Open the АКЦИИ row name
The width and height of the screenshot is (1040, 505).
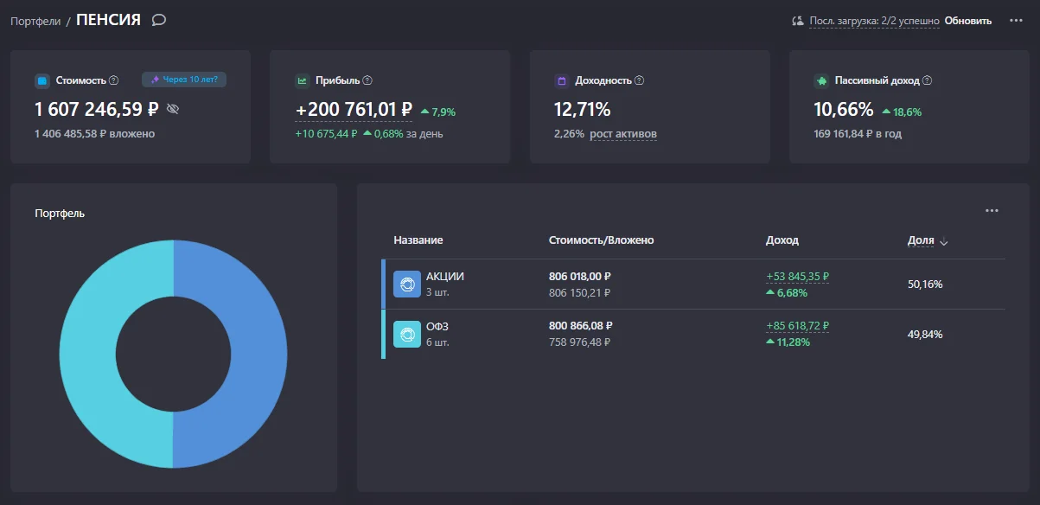[445, 277]
